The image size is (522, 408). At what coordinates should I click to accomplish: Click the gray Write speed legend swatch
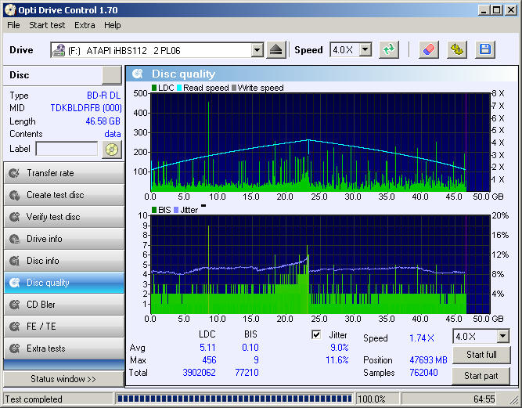tap(234, 88)
